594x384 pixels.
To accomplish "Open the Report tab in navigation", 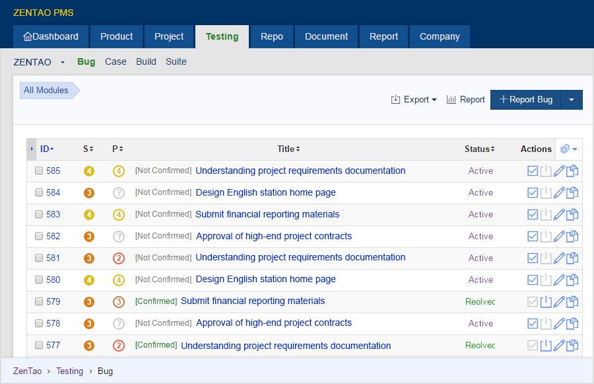I will pos(383,37).
